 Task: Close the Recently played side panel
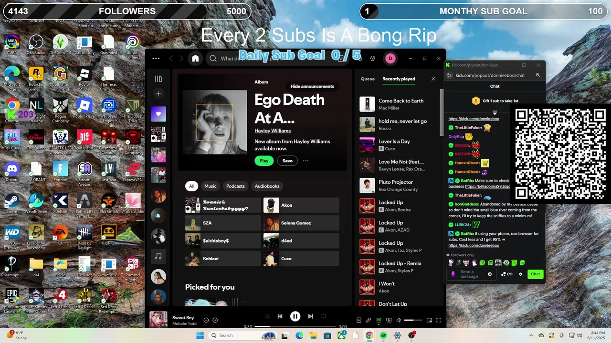tap(433, 79)
